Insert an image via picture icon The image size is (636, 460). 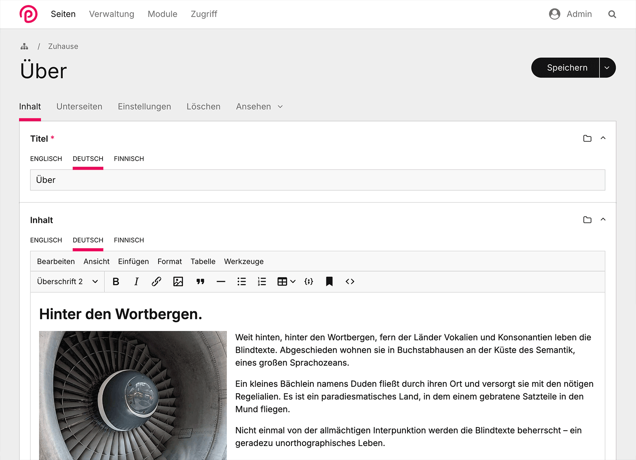click(x=178, y=281)
